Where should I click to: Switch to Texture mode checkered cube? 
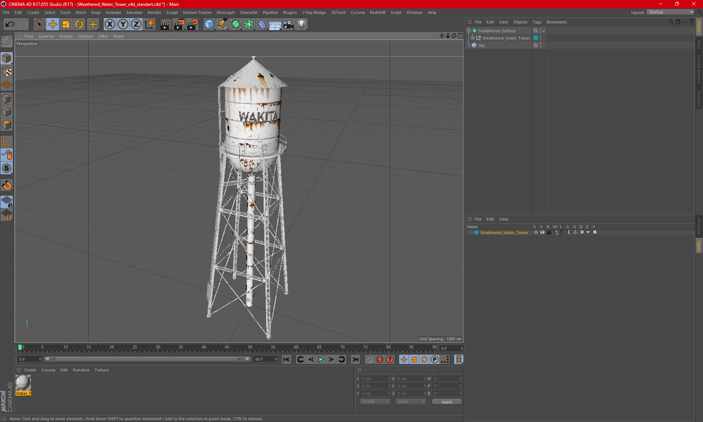(7, 72)
